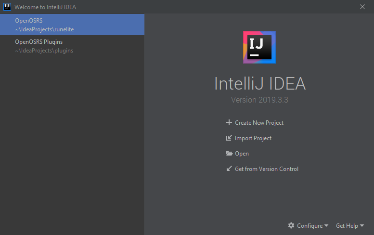Click the Get from Version Control arrow icon
The height and width of the screenshot is (235, 374).
pyautogui.click(x=229, y=169)
